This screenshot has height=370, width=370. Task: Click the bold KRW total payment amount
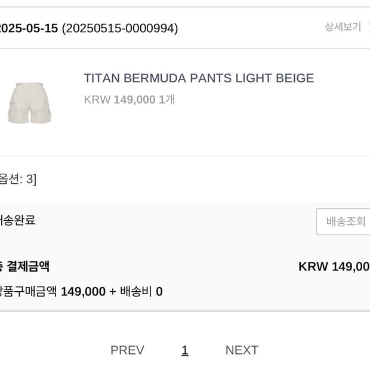click(x=334, y=266)
